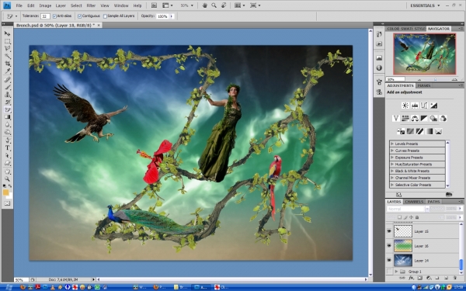Open the Filter menu
Image resolution: width=466 pixels, height=291 pixels.
point(91,5)
